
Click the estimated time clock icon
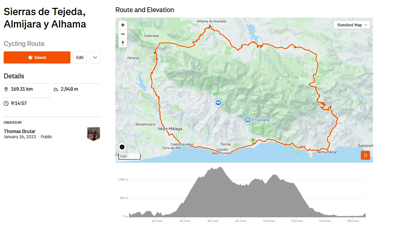pyautogui.click(x=6, y=103)
